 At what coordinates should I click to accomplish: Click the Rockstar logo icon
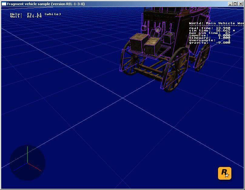pos(224,173)
